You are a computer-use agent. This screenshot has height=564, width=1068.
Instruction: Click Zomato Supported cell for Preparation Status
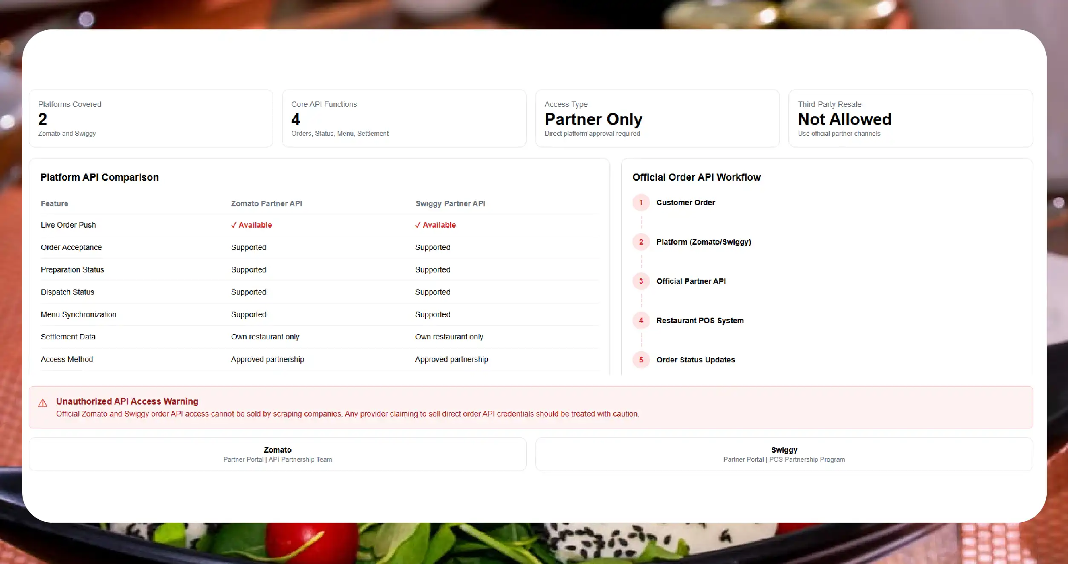(x=248, y=270)
